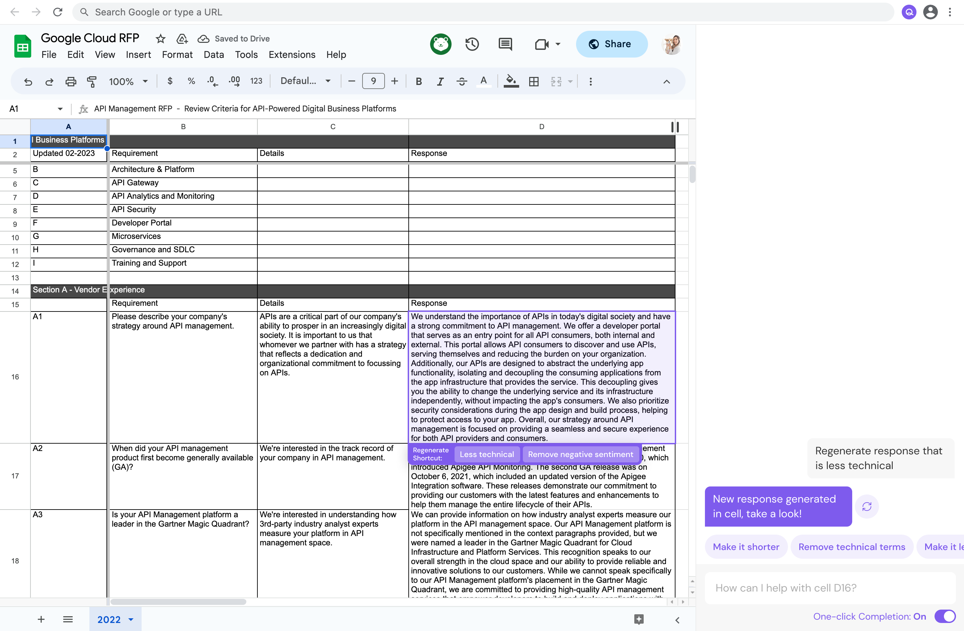Click the version history clock icon
Screen dimensions: 964x631
click(x=472, y=44)
